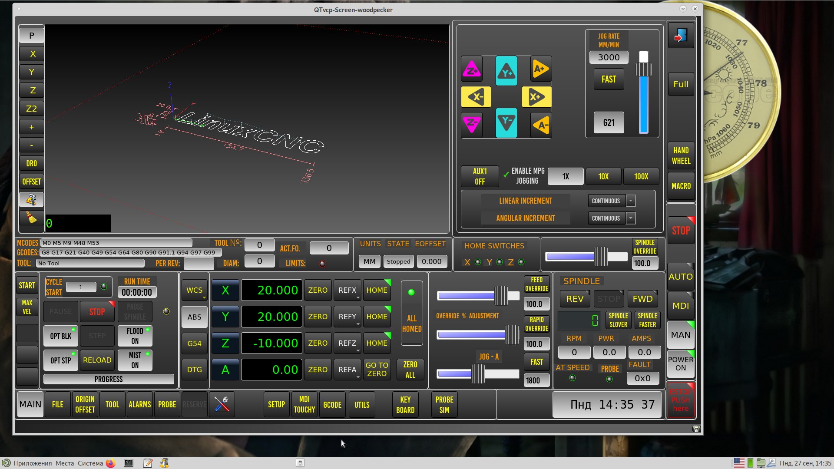The height and width of the screenshot is (469, 834).
Task: Open the GCODE tab
Action: 332,405
